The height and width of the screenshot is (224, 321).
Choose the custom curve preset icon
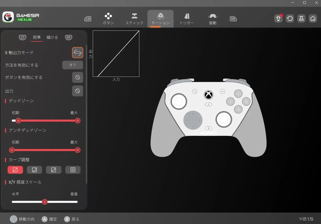pos(73,170)
